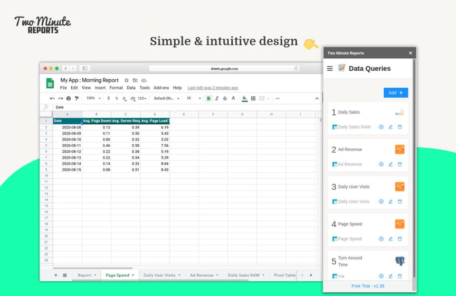The image size is (456, 296).
Task: Click the Move to folder icon
Action: pyautogui.click(x=135, y=81)
